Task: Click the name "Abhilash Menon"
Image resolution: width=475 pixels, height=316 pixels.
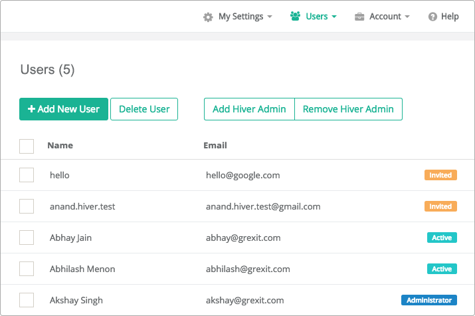Action: pyautogui.click(x=82, y=269)
